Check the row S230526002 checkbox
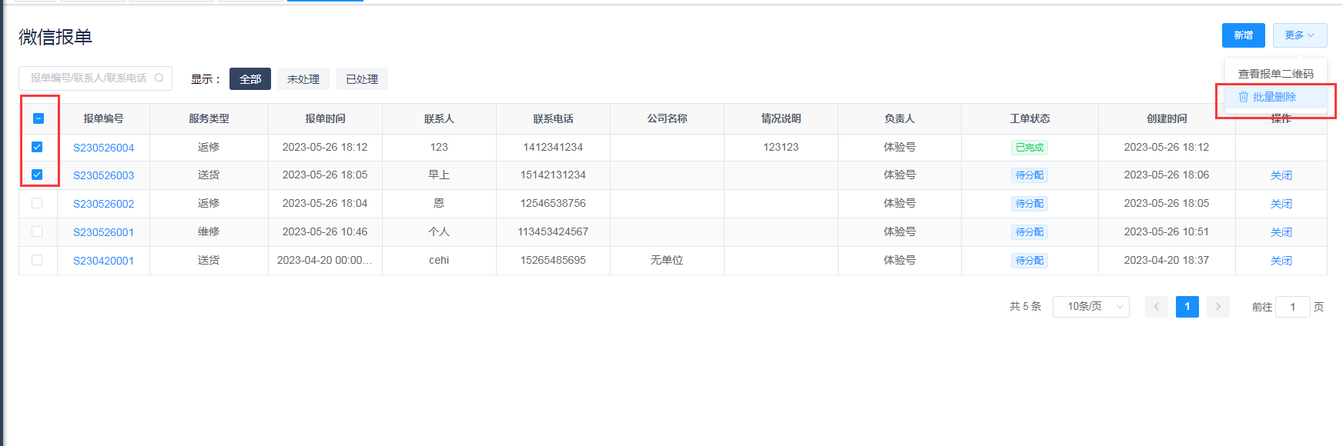 37,204
